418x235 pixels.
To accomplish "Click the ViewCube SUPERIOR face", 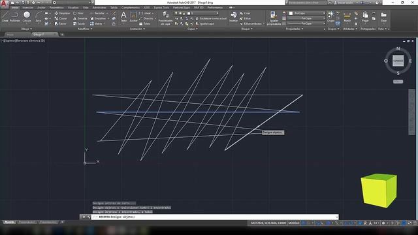I will click(x=398, y=61).
